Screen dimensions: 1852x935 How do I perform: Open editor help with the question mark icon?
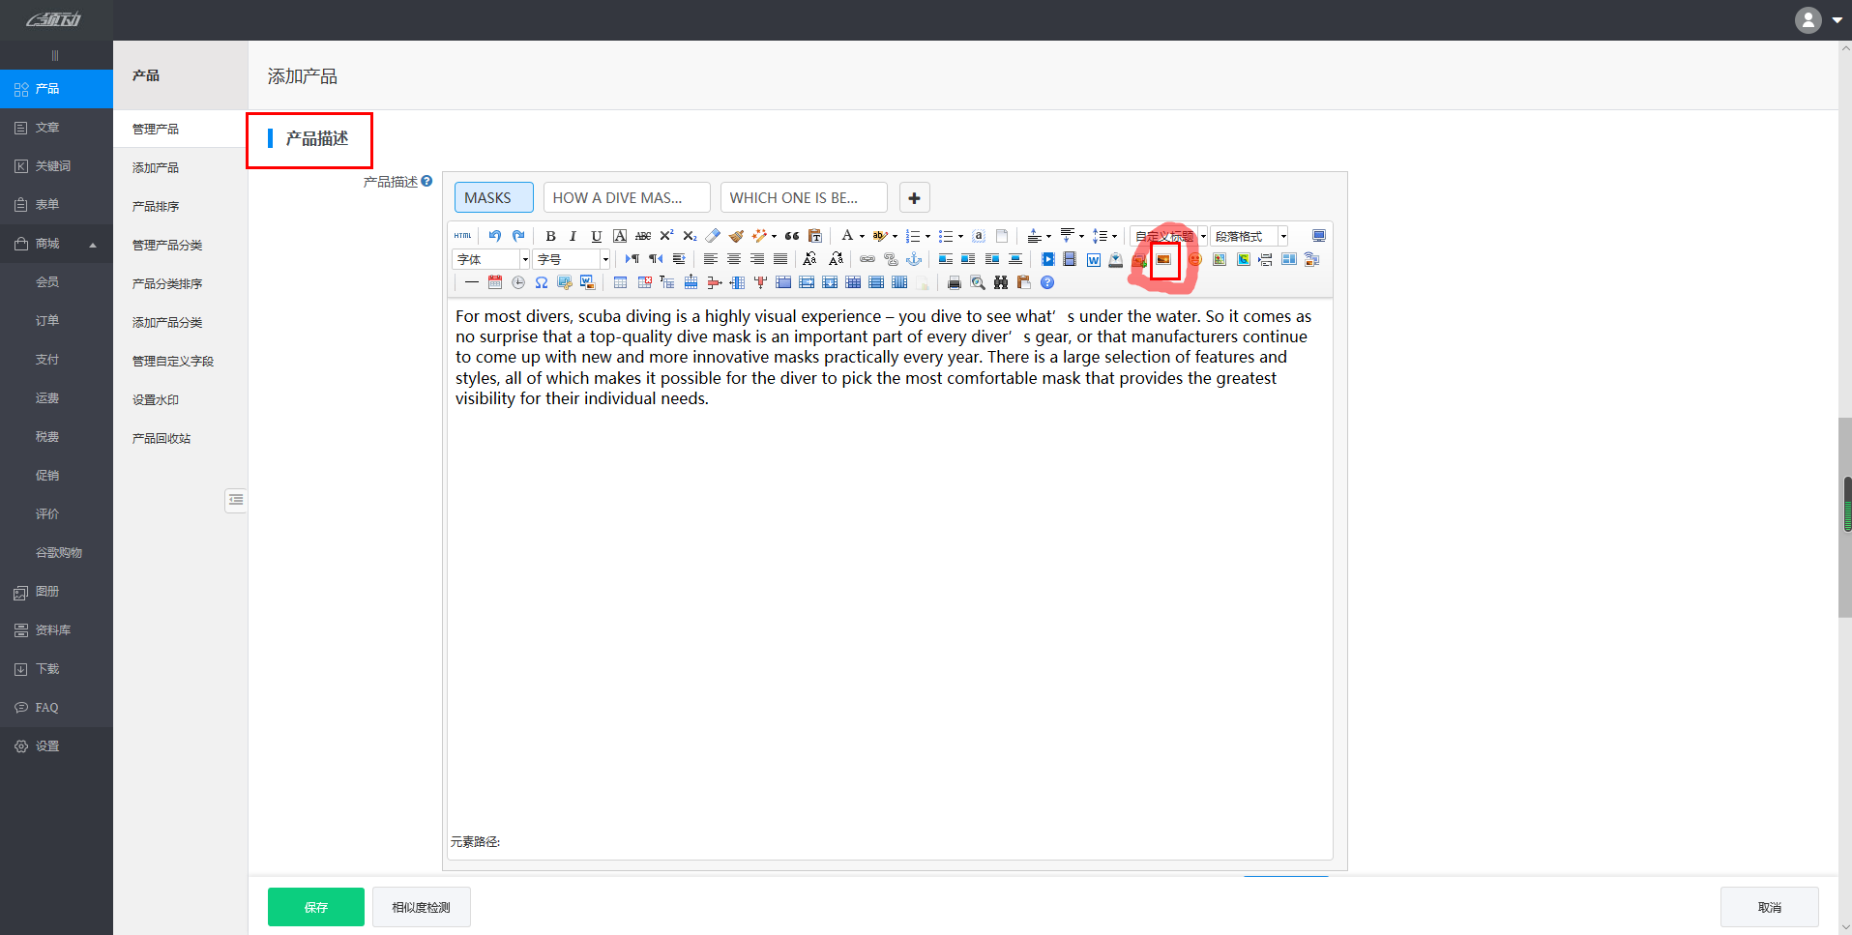(1047, 282)
